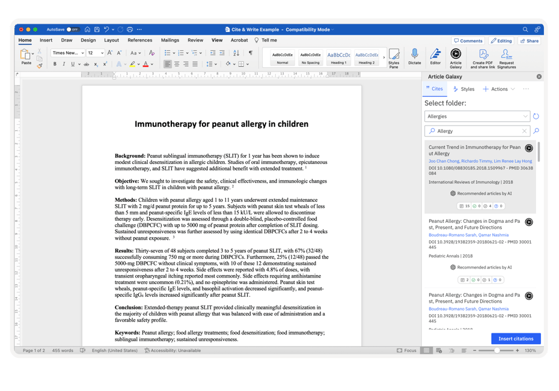Viewport: 559px width, 391px height.
Task: Run the Allergy search with magnifier icon
Action: pos(535,130)
